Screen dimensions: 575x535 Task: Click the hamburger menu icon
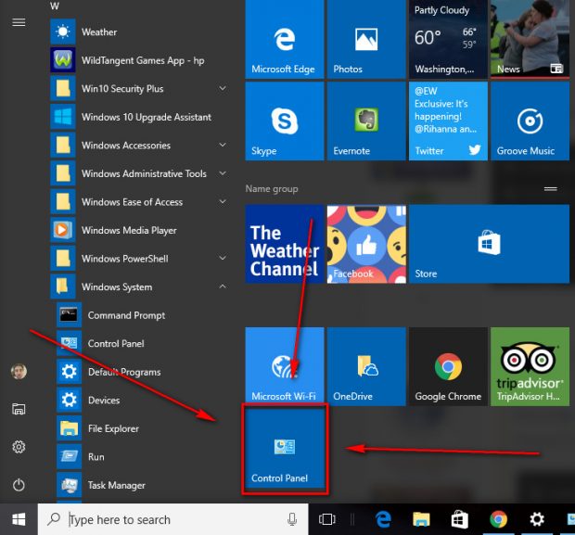pyautogui.click(x=19, y=22)
